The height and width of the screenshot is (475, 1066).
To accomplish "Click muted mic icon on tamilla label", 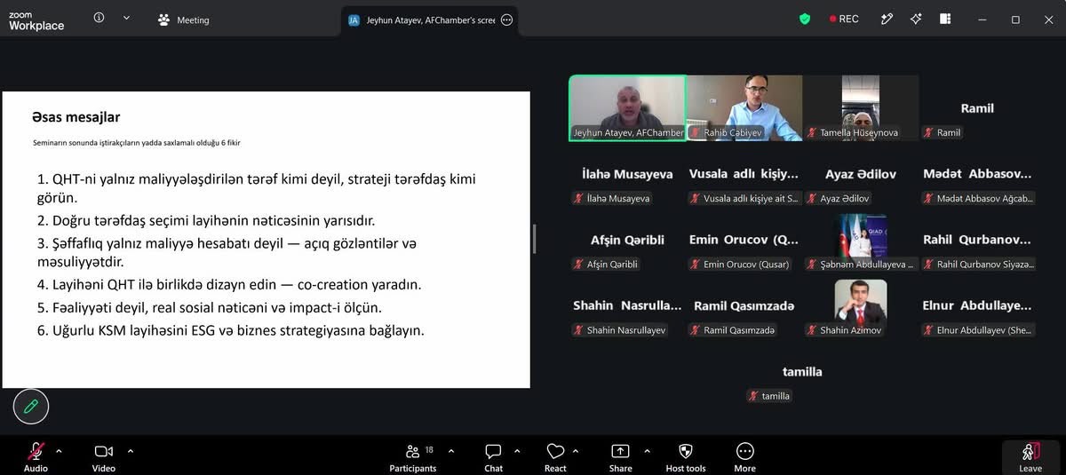I will point(753,396).
